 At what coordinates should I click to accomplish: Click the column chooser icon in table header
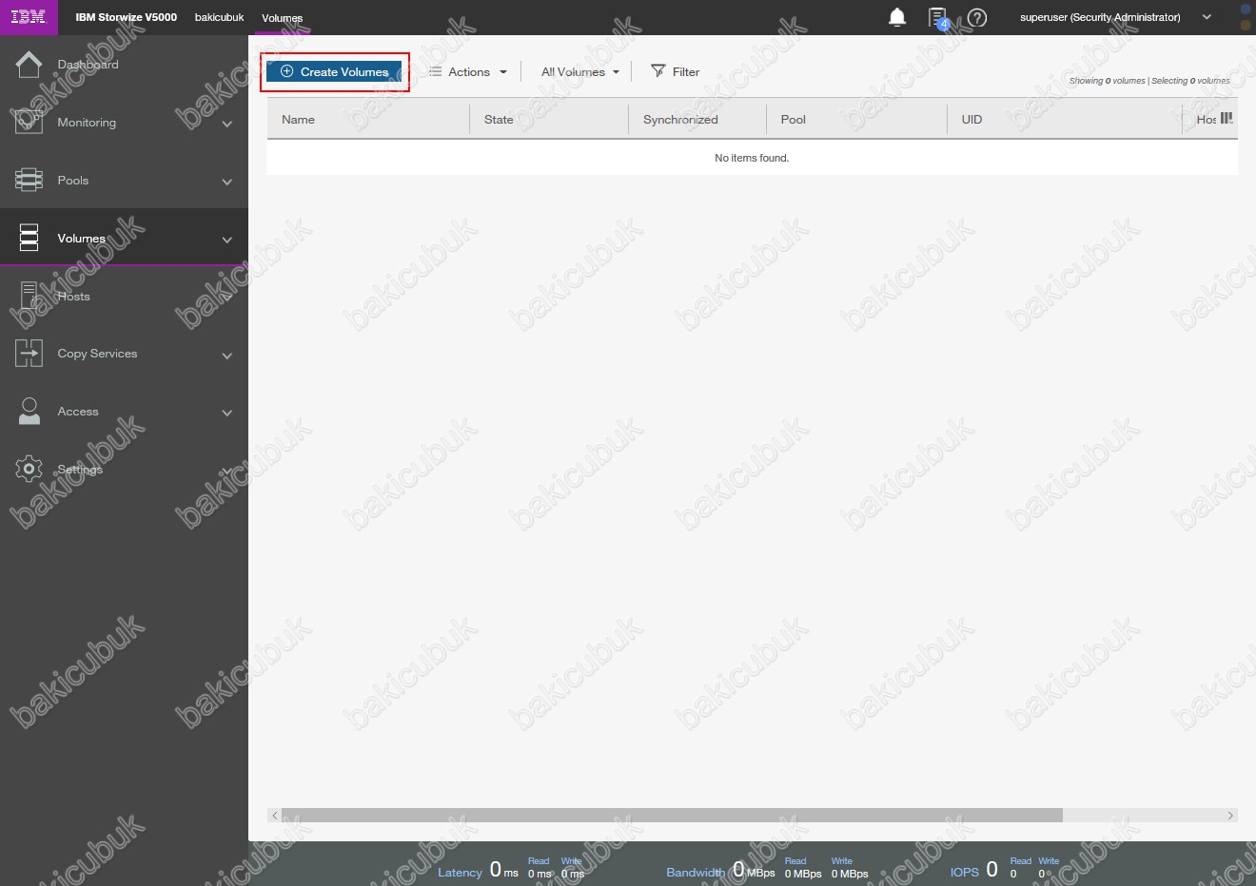click(x=1227, y=119)
